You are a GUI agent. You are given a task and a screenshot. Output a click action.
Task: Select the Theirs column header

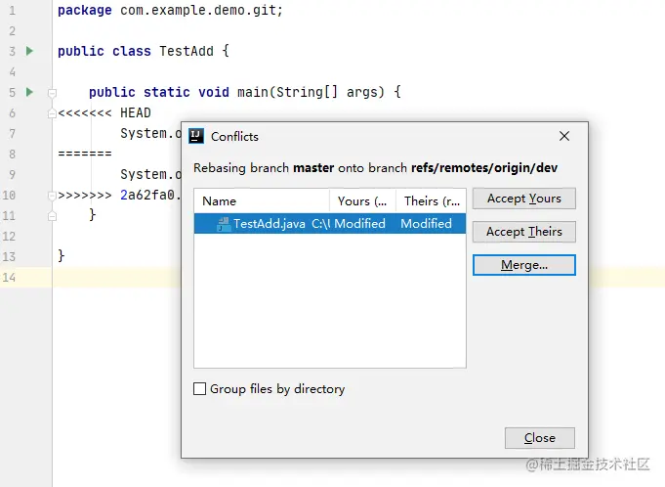click(431, 200)
